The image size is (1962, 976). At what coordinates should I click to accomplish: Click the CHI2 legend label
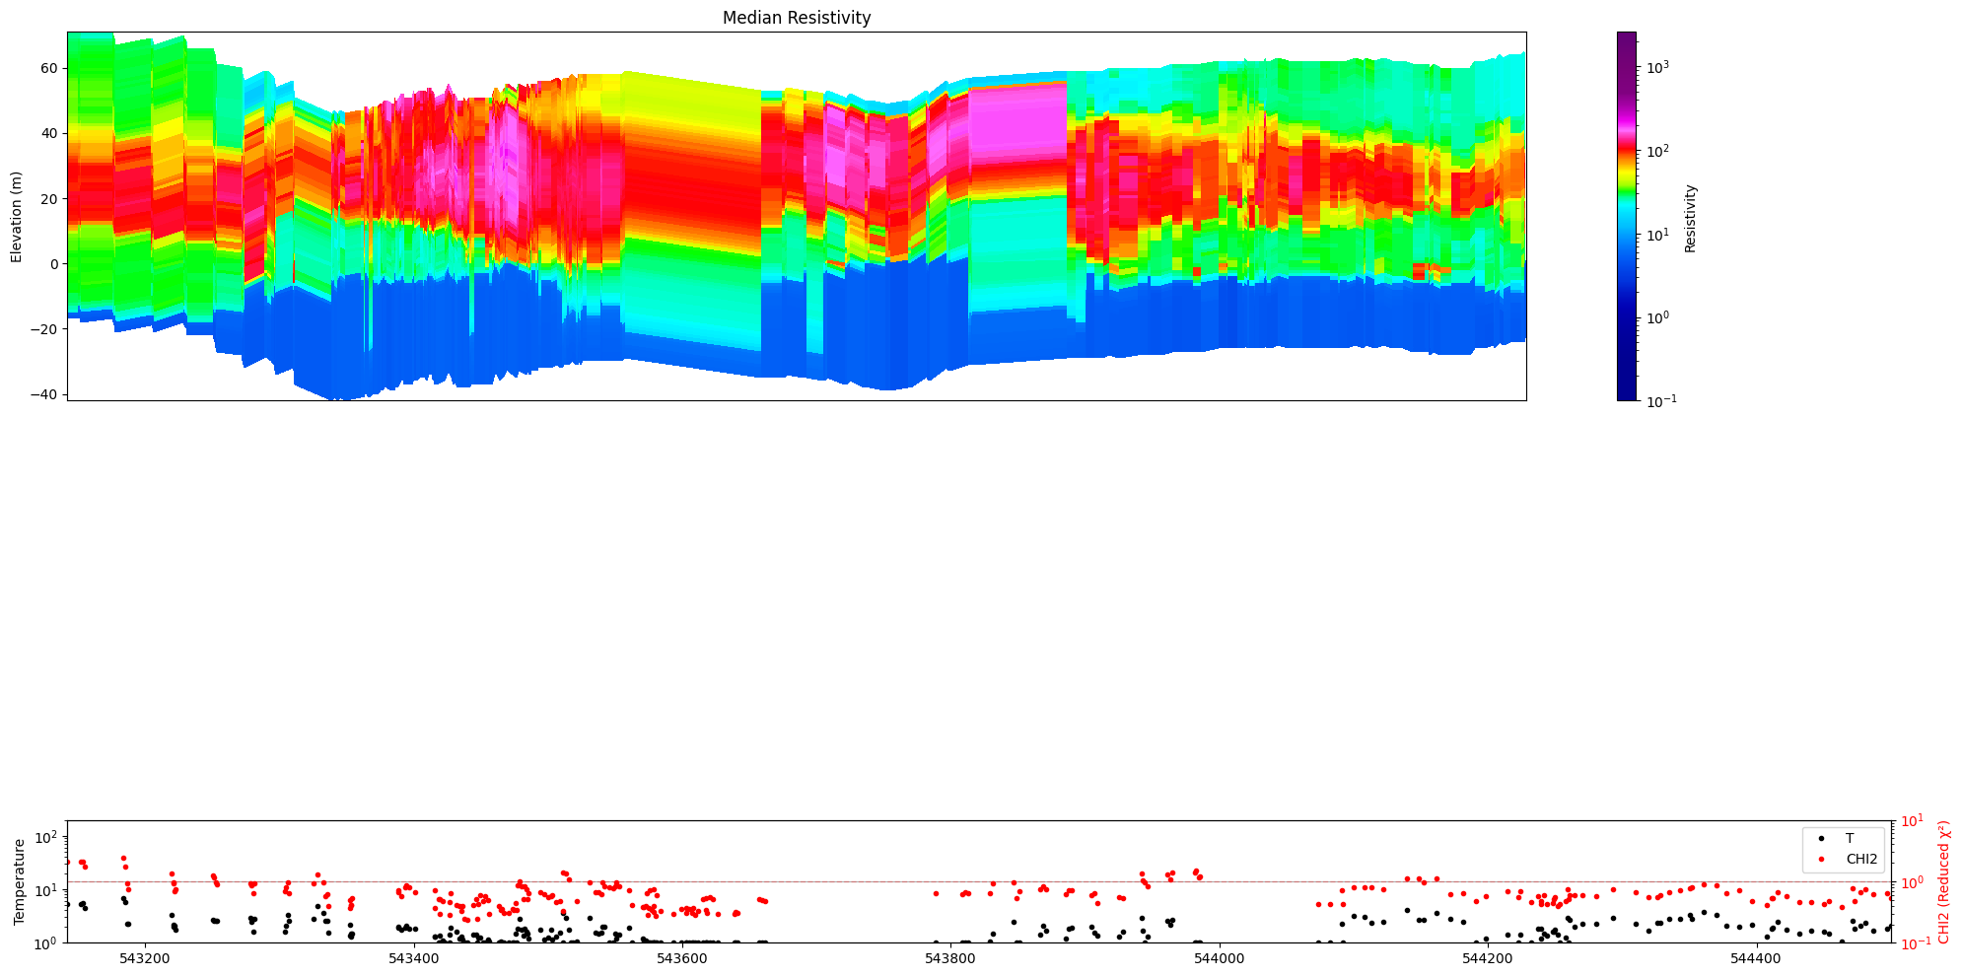pos(1861,859)
